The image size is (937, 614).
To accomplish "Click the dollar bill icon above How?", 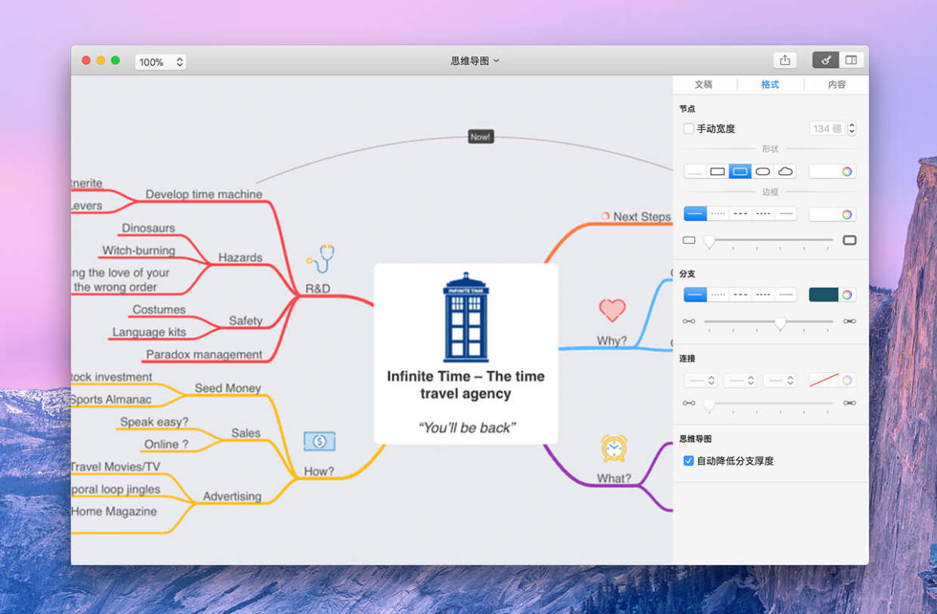I will [x=320, y=441].
